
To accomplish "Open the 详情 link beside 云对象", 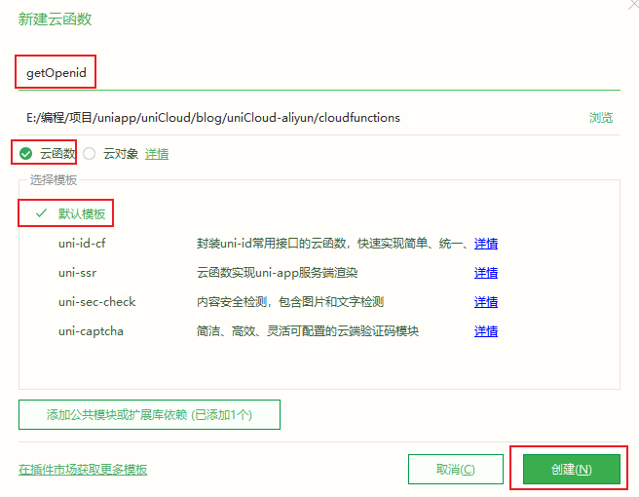I will pyautogui.click(x=157, y=154).
